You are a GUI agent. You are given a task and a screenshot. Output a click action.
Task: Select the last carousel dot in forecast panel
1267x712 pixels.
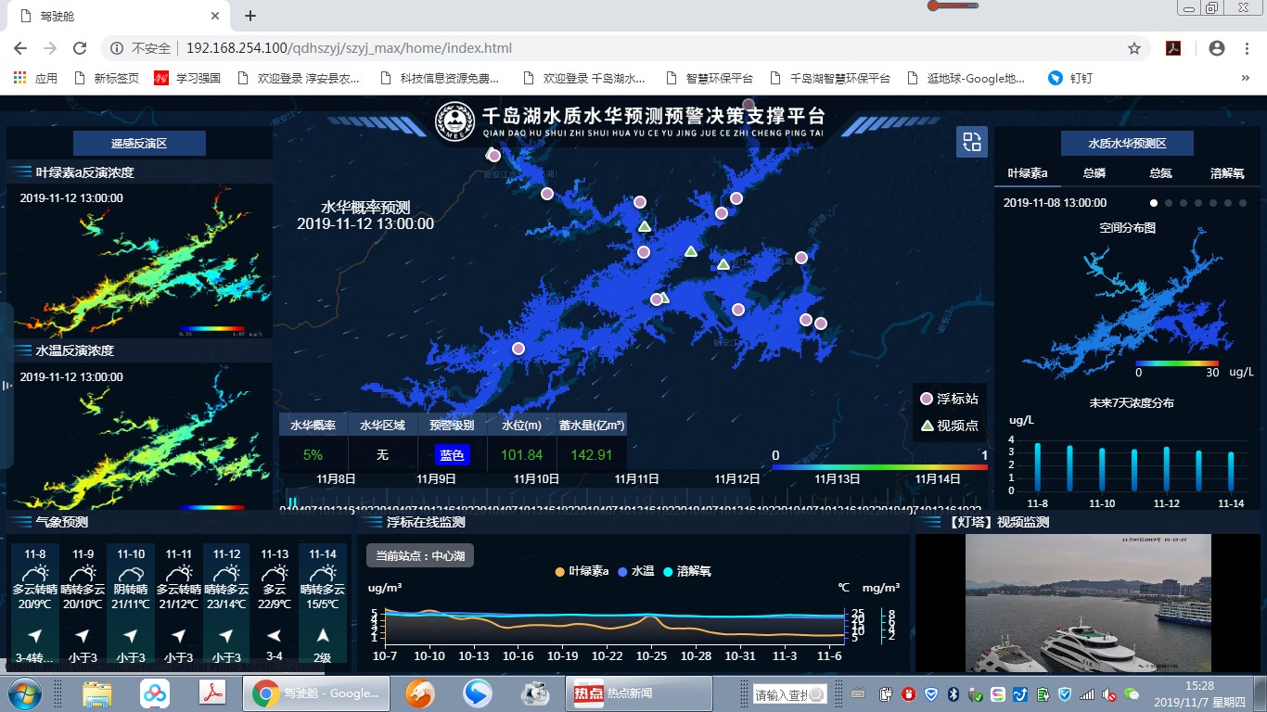[x=1243, y=202]
